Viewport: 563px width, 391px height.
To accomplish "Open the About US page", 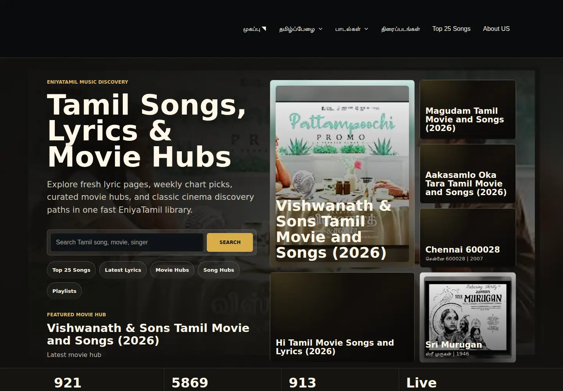I will pos(496,29).
